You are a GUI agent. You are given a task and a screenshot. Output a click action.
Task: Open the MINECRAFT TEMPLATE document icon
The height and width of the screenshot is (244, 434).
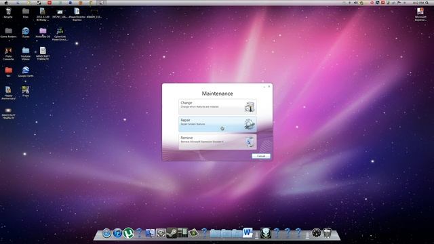(43, 54)
